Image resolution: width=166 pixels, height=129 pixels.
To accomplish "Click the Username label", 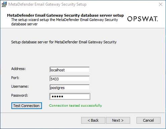I will coord(20,86).
